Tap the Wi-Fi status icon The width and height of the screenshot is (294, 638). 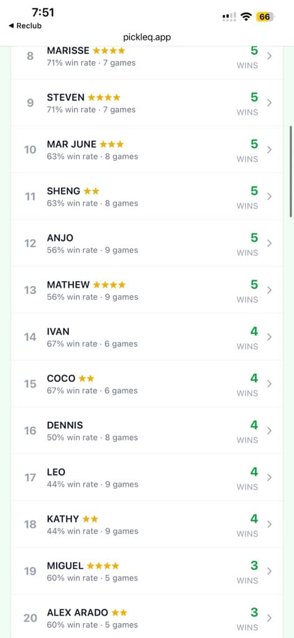pos(246,17)
